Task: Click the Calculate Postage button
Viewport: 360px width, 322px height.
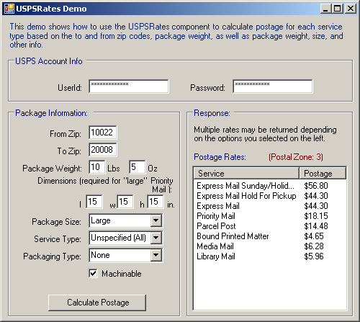Action: coord(97,303)
